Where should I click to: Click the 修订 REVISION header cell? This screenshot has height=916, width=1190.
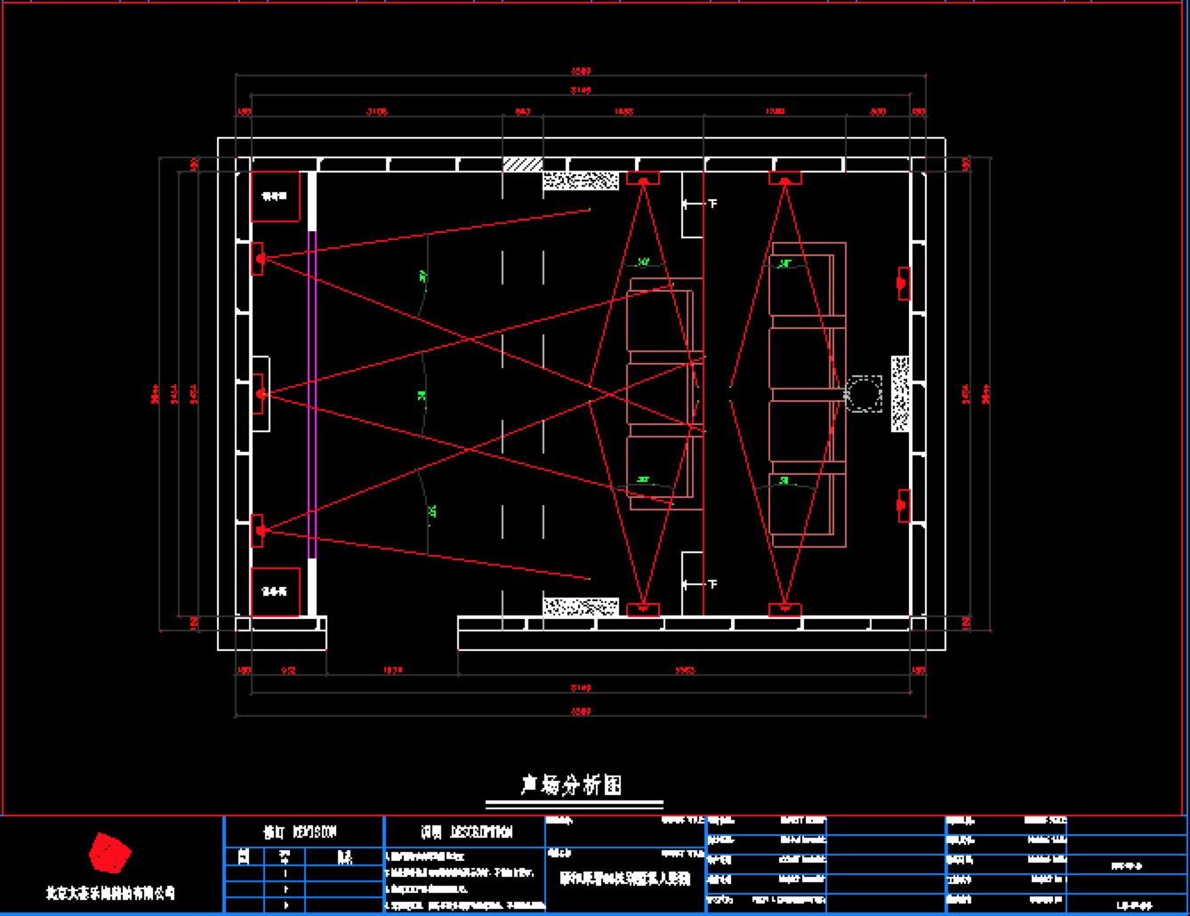302,832
